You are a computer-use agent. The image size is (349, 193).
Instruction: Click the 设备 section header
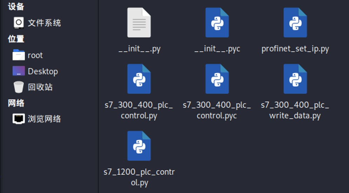click(16, 7)
